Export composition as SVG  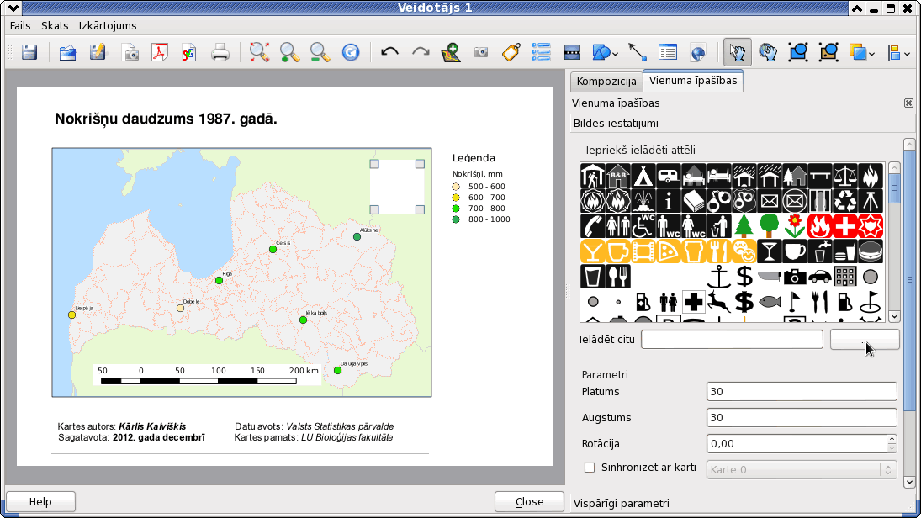point(189,53)
